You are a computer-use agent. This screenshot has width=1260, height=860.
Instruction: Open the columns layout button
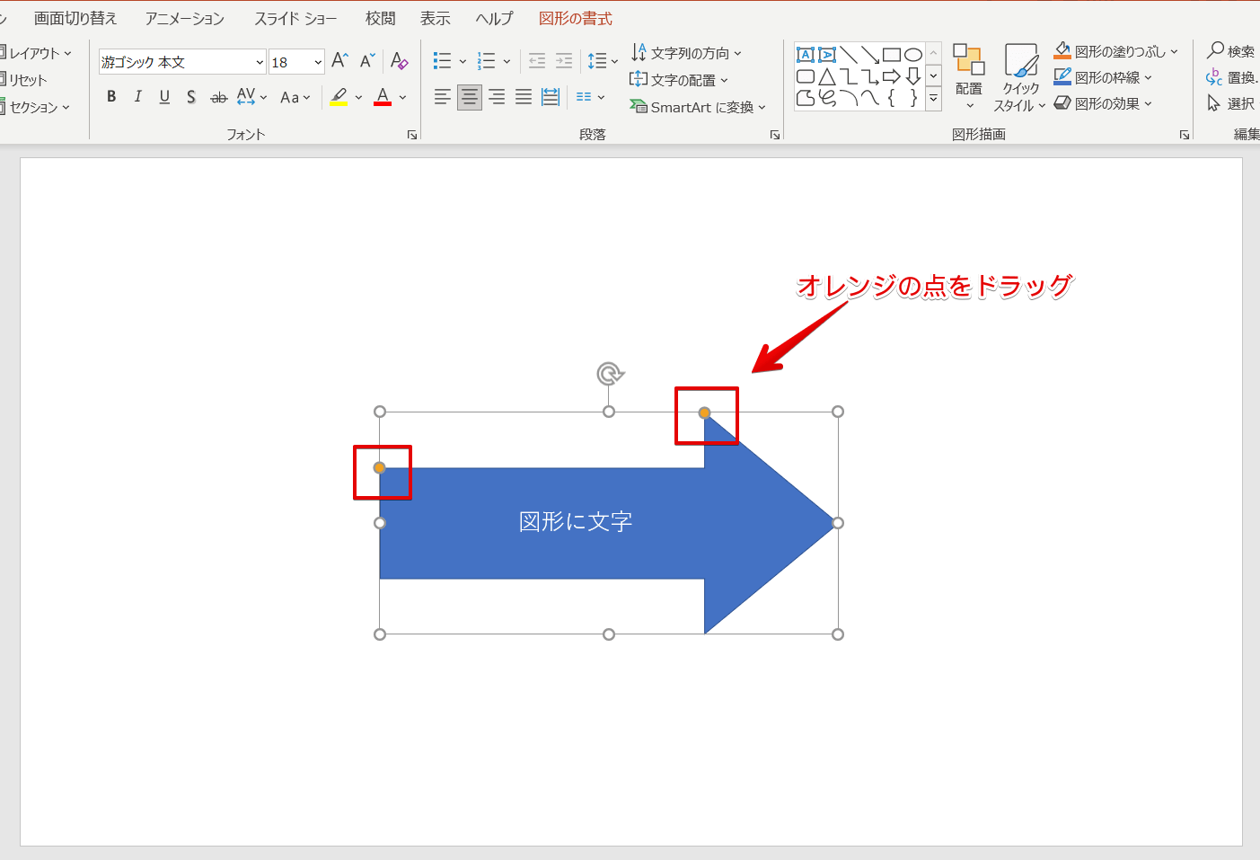click(590, 96)
